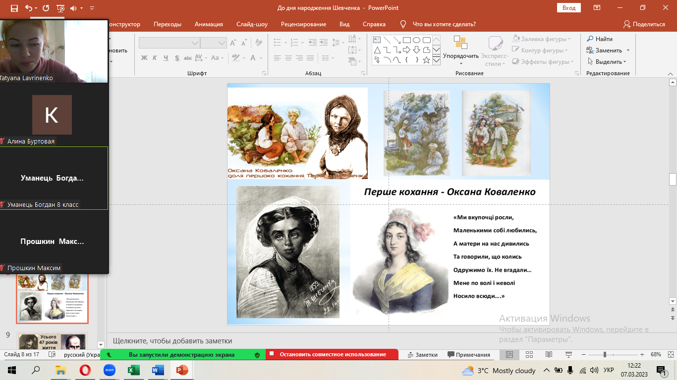
Task: Open the font color dropdown arrow
Action: (261, 58)
